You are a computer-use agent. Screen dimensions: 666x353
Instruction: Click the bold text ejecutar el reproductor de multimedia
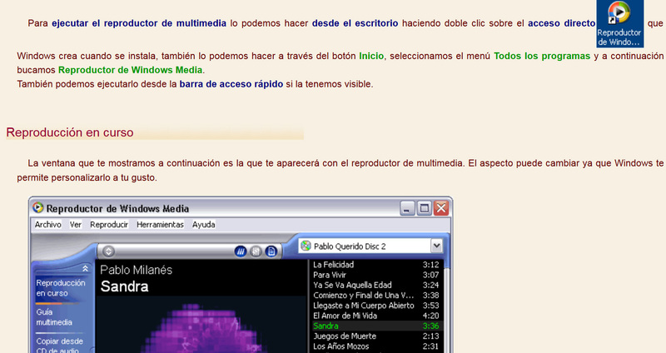139,23
